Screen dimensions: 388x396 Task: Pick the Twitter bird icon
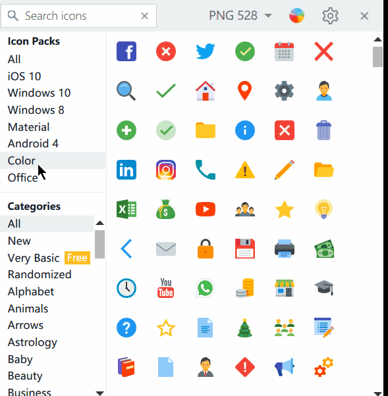point(206,51)
